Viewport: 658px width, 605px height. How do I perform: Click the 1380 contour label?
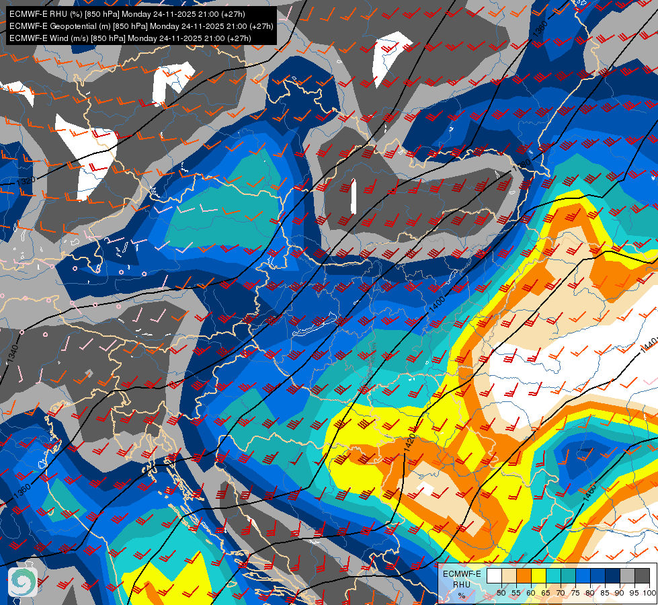point(522,164)
